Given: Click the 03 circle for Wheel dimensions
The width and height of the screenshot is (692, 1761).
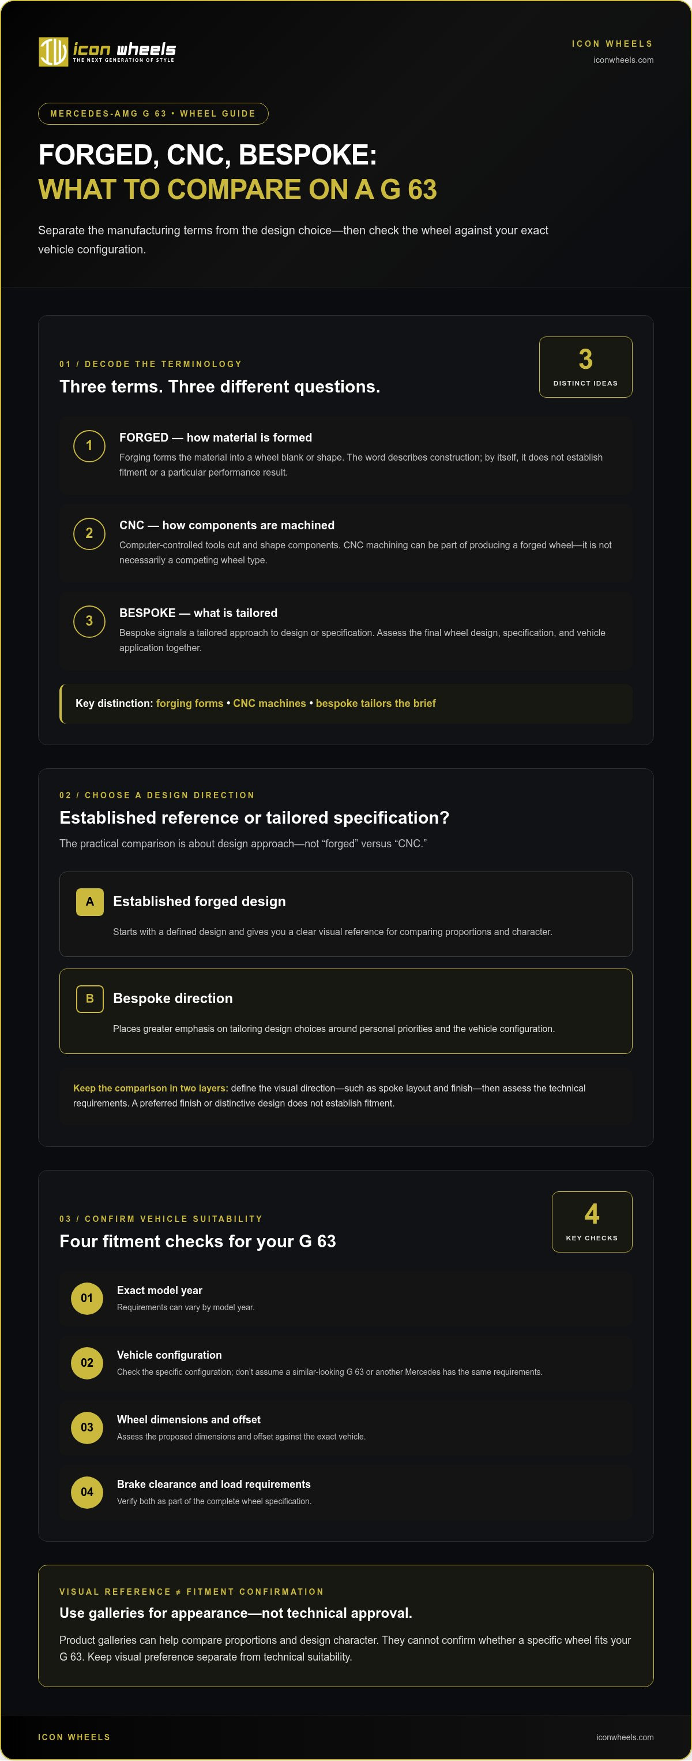Looking at the screenshot, I should click(x=86, y=1427).
